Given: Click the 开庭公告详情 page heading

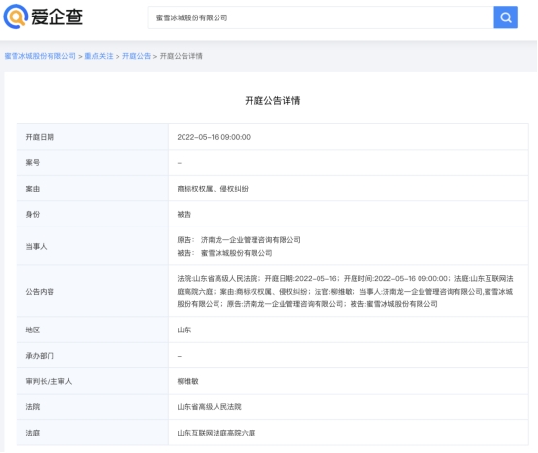Looking at the screenshot, I should tap(273, 101).
